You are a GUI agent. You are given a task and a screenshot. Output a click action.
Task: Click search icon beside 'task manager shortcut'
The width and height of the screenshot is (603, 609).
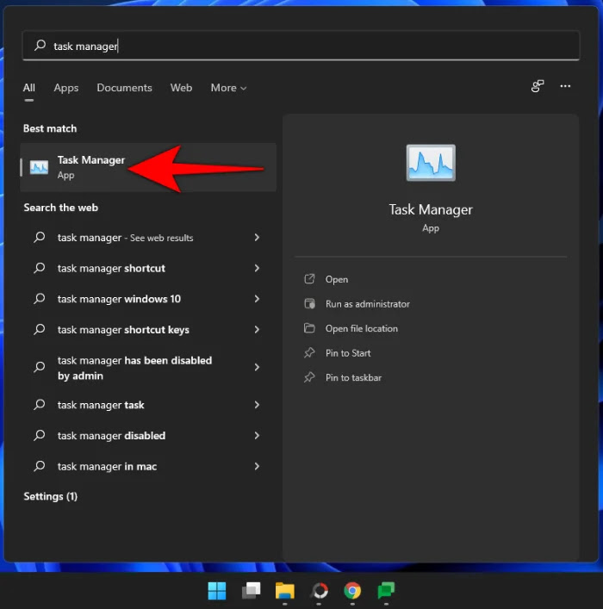point(40,268)
